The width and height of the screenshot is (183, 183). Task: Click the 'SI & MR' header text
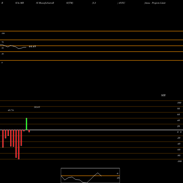tap(19, 3)
